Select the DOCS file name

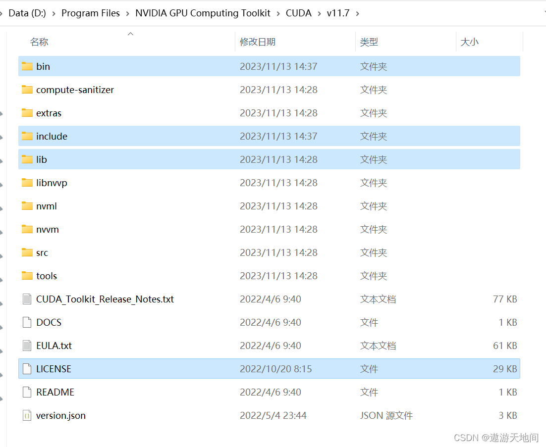[49, 322]
